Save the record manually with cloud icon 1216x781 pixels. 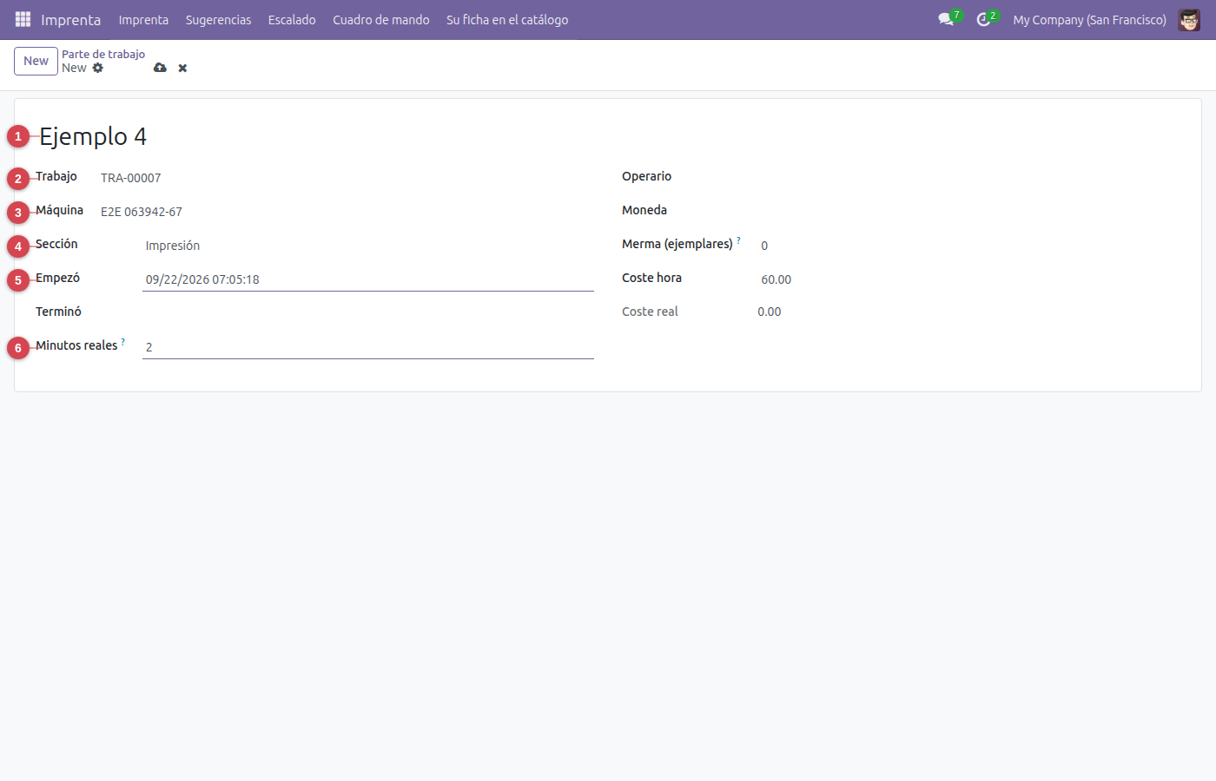pos(160,68)
